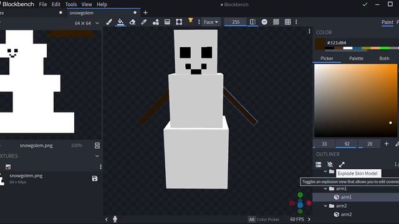Switch to the Both color tab
This screenshot has width=399, height=224.
point(384,58)
